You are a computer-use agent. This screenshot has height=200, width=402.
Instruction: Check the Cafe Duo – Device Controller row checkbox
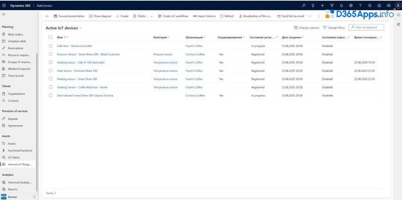(51, 46)
